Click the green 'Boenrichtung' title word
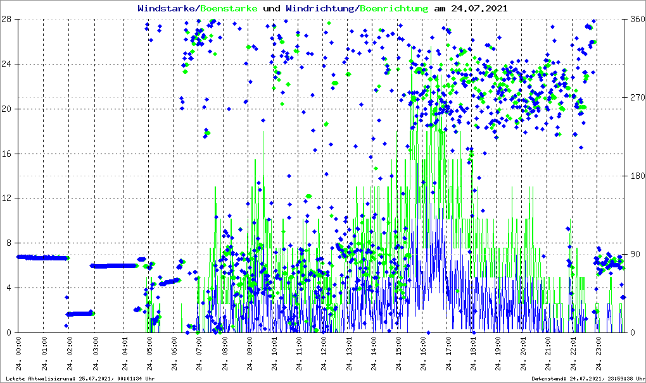The height and width of the screenshot is (383, 646). click(x=394, y=8)
